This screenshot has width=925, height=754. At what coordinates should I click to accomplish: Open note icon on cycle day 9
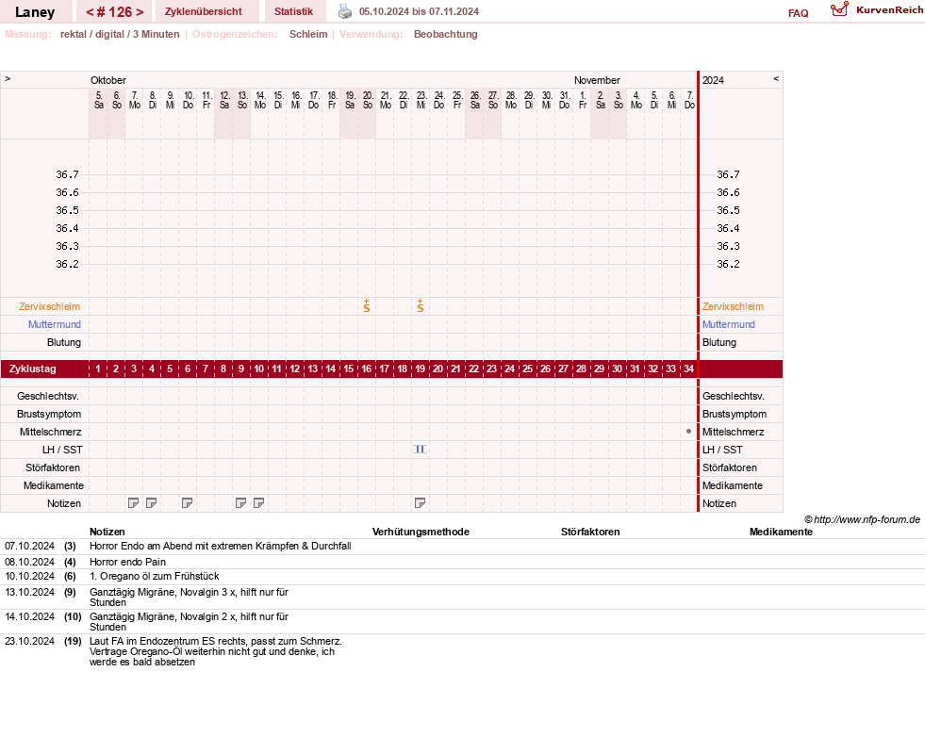(x=240, y=503)
